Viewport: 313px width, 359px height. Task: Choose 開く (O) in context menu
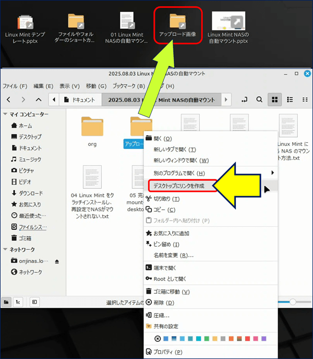210,138
